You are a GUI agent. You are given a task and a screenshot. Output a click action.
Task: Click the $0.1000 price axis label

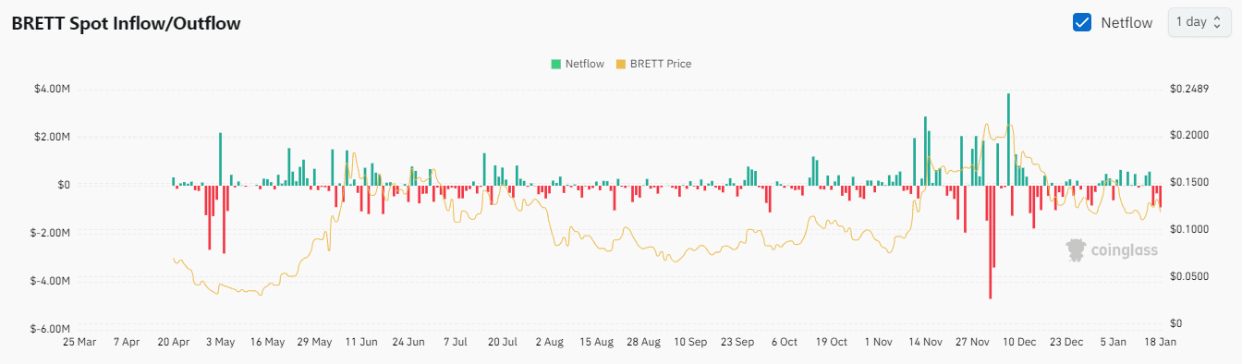pos(1190,230)
